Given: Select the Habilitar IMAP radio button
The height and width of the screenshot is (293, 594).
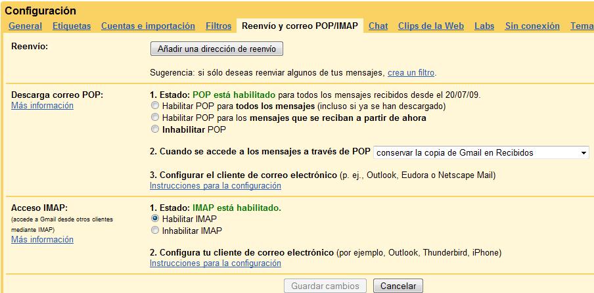Looking at the screenshot, I should pos(154,218).
